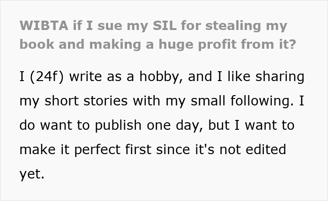Click the "(24f)" age text
The image size is (328, 201).
(48, 76)
